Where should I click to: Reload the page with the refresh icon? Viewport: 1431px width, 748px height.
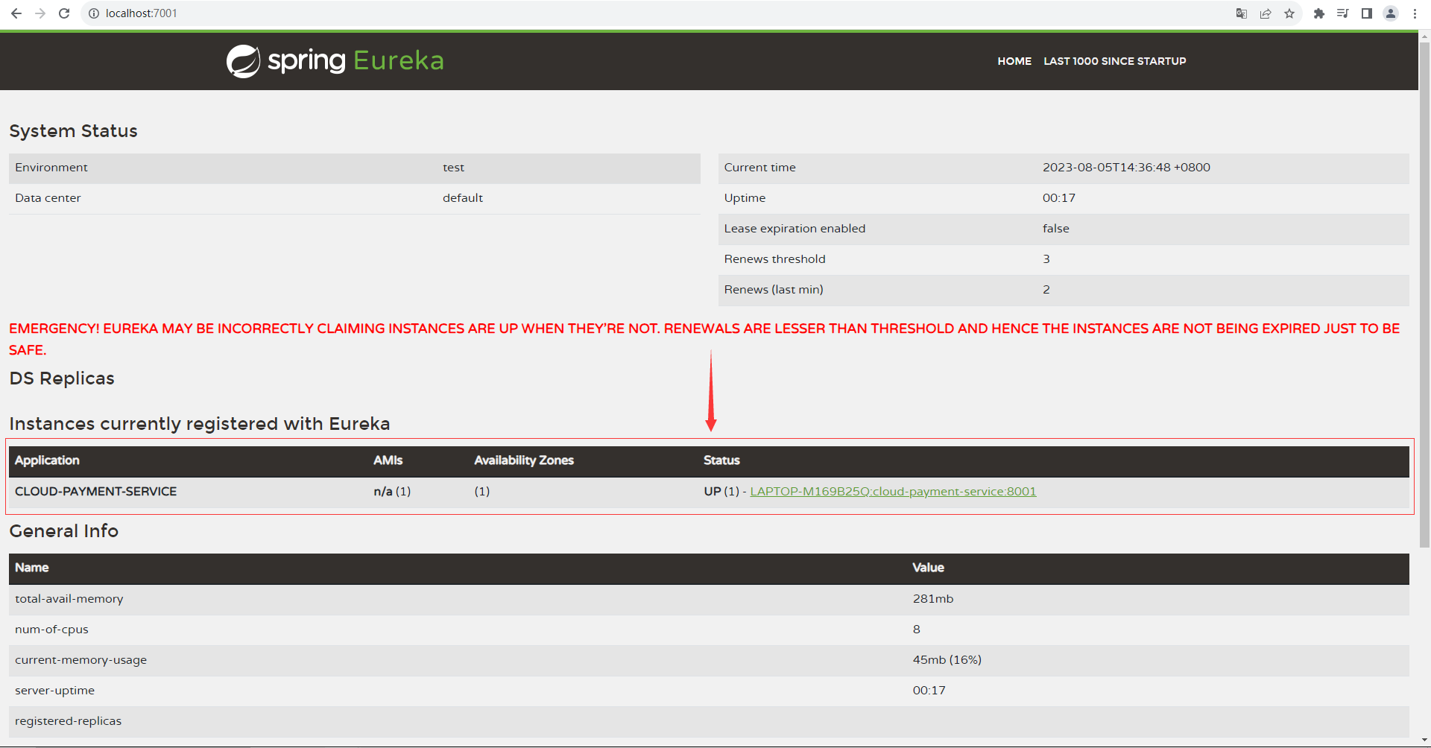(64, 13)
